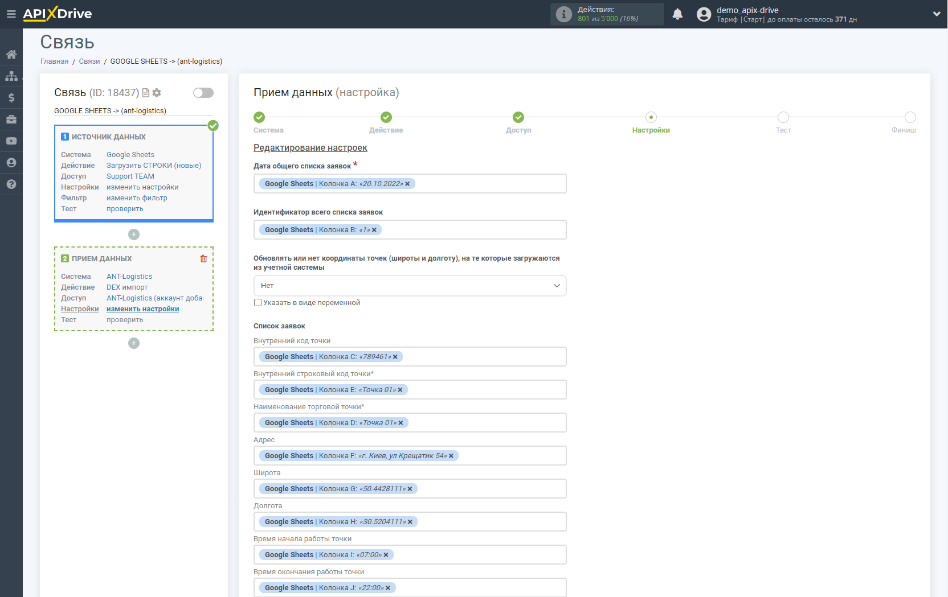This screenshot has height=597, width=948.
Task: Remove the Колонка D tag
Action: (x=401, y=423)
